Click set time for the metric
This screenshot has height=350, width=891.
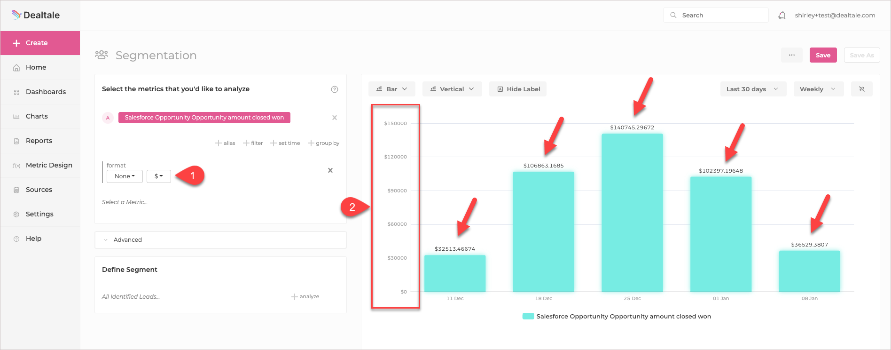click(285, 143)
